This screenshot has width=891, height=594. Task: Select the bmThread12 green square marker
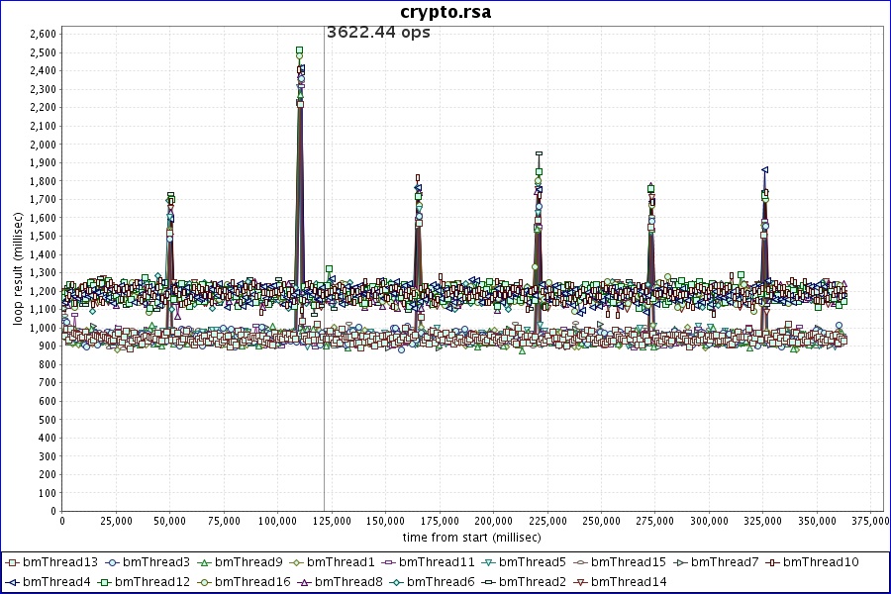(104, 582)
